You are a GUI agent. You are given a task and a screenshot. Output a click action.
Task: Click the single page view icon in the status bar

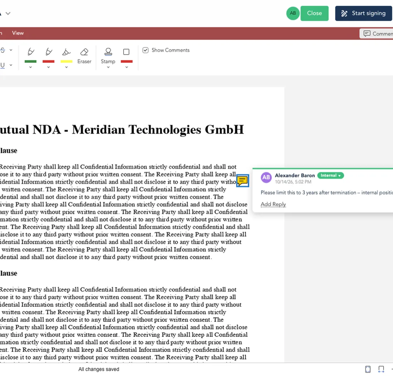click(x=368, y=369)
